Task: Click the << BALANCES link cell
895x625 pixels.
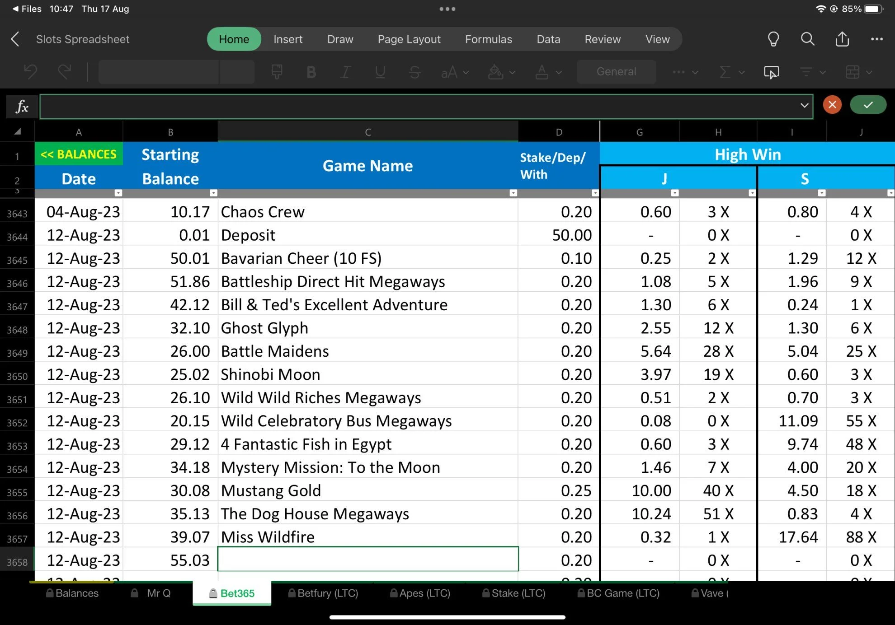Action: click(x=79, y=154)
